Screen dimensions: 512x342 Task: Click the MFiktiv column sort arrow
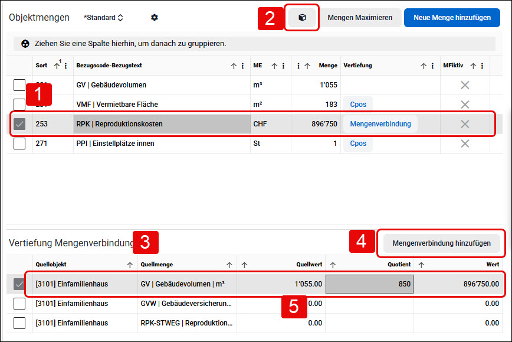tap(473, 66)
